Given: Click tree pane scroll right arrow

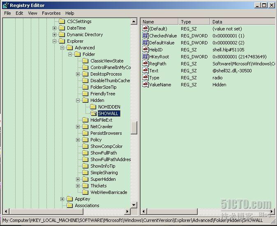Looking at the screenshot, I should pyautogui.click(x=127, y=211).
